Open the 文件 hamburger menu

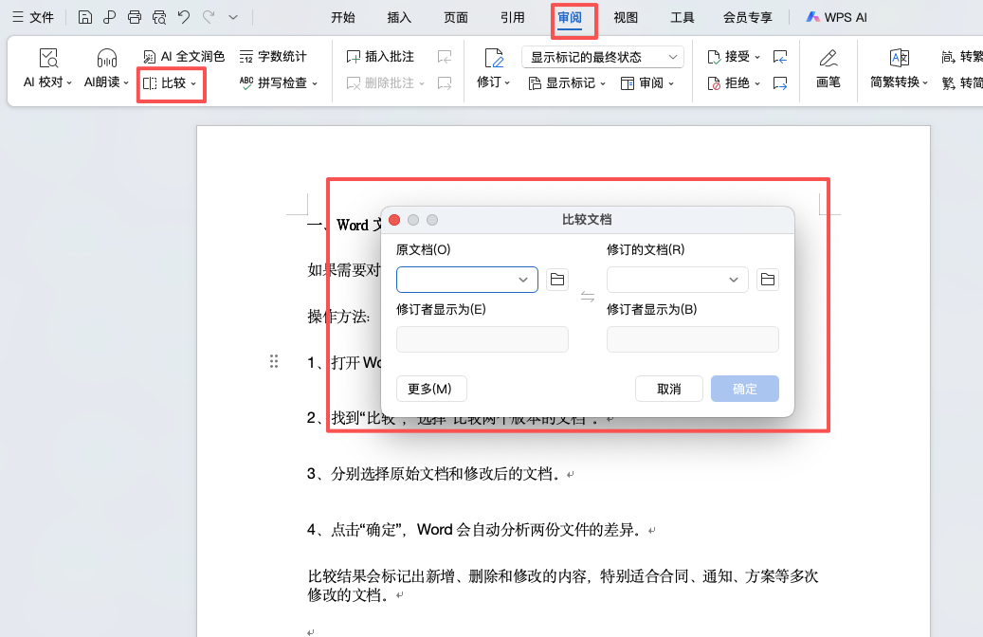click(x=33, y=18)
